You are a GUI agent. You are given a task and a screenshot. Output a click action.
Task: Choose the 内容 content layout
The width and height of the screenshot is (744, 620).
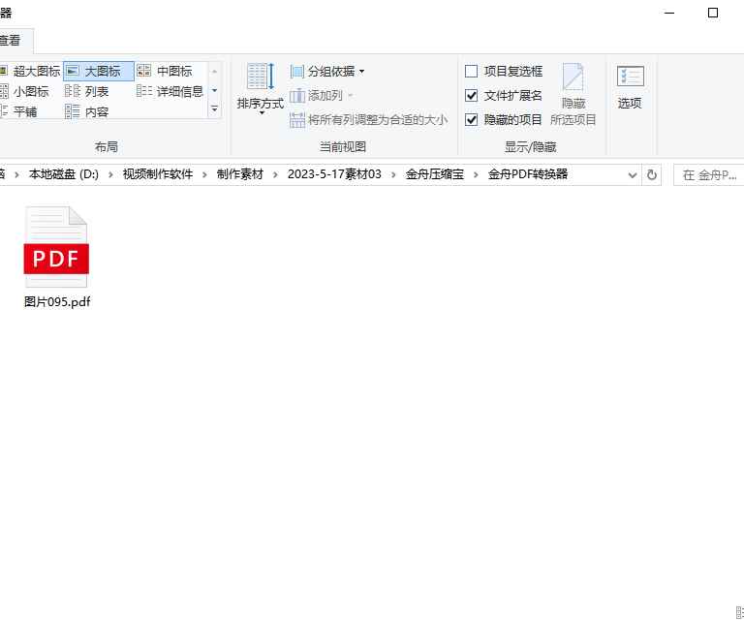(x=87, y=111)
